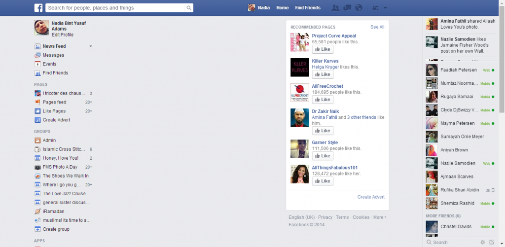Screen dimensions: 505x247
Task: Open the More footer dropdown
Action: click(380, 217)
